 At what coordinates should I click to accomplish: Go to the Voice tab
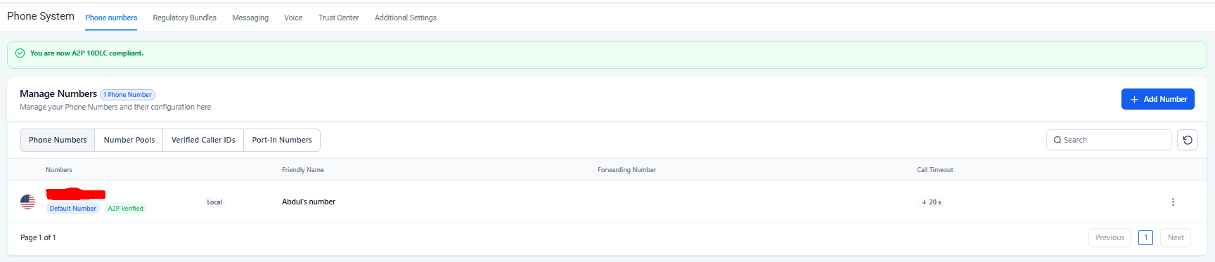pos(293,18)
